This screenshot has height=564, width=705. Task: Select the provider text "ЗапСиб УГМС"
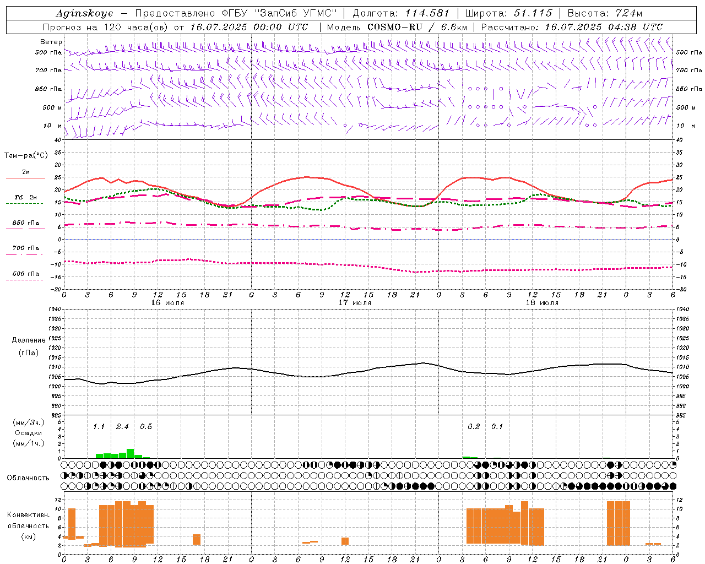296,13
